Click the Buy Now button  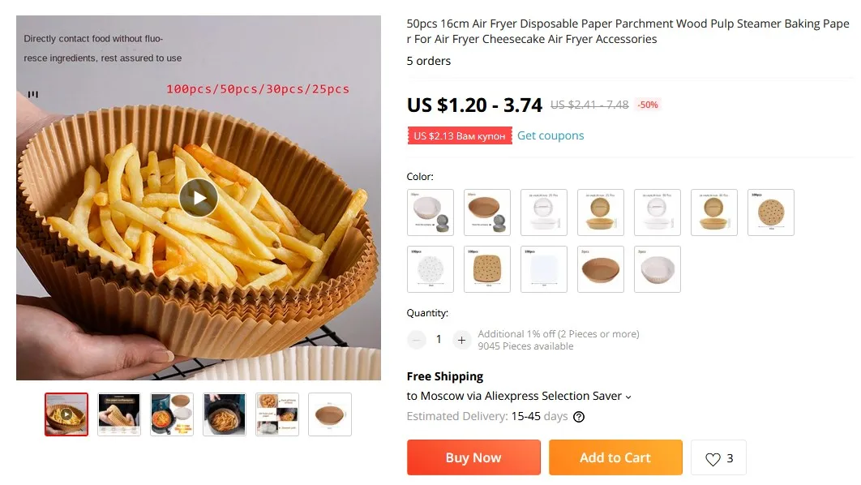click(x=473, y=457)
